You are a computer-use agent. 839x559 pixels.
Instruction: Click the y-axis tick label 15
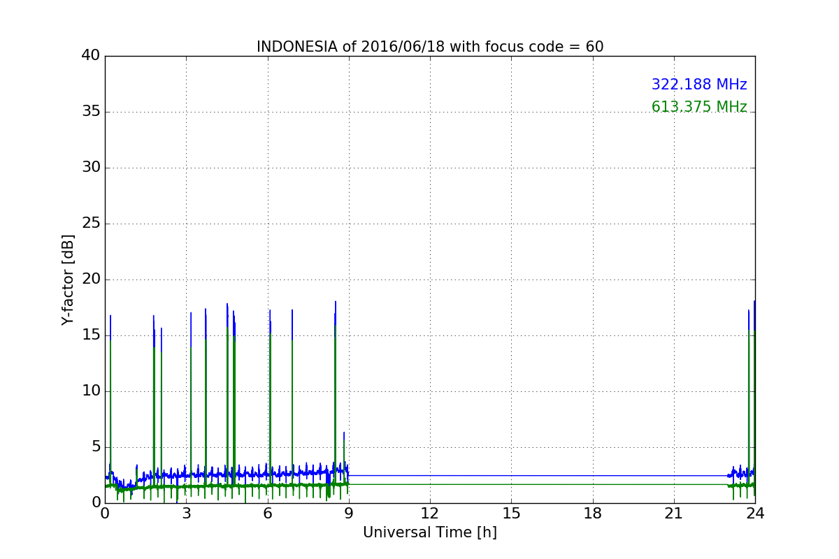91,335
